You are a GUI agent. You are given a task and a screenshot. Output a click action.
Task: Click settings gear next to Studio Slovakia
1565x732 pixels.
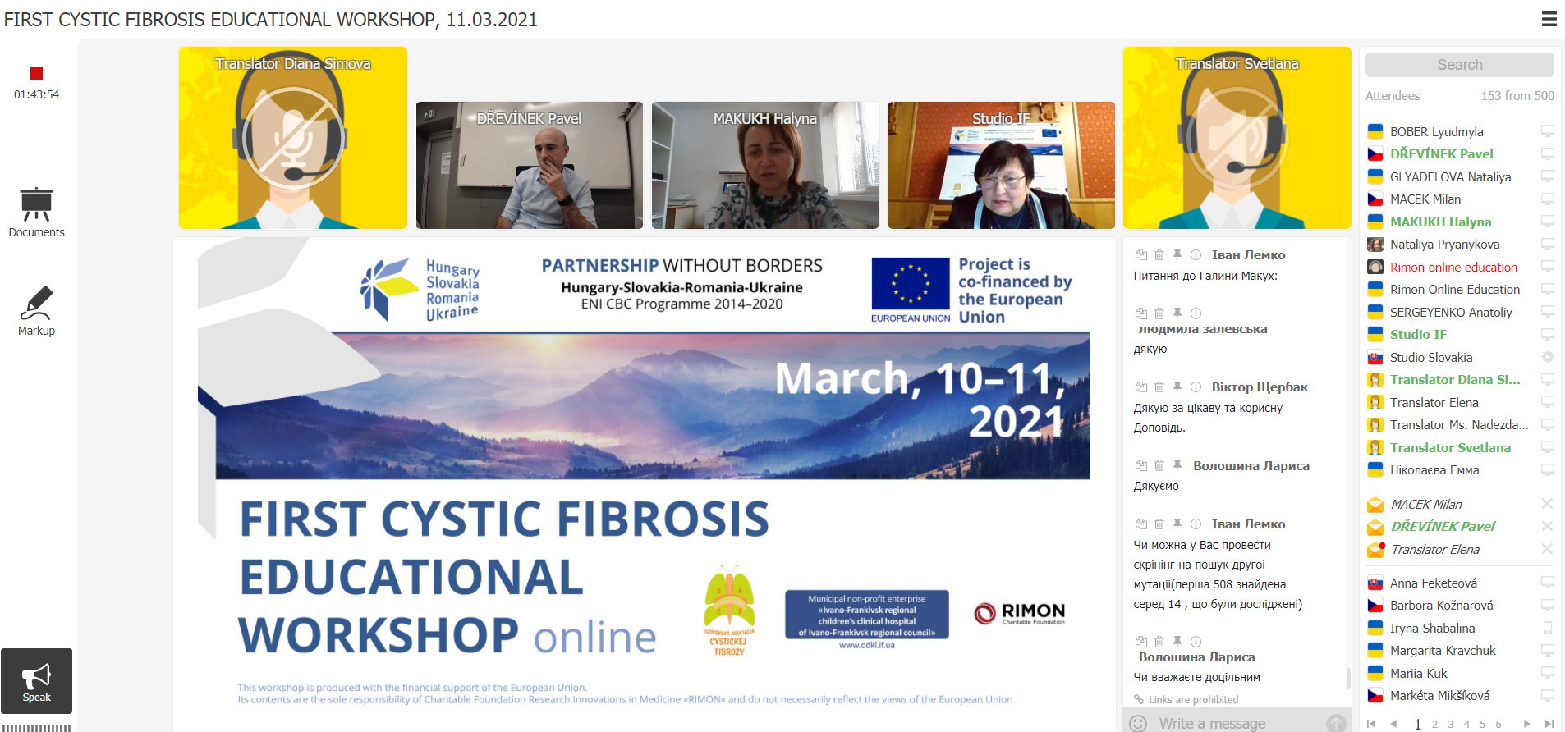(x=1547, y=357)
